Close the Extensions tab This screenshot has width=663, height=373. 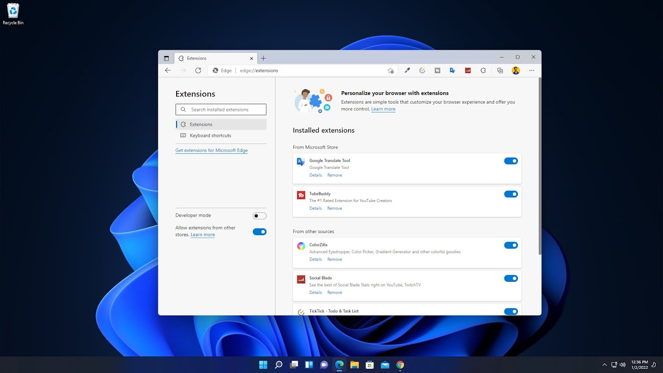tap(252, 58)
